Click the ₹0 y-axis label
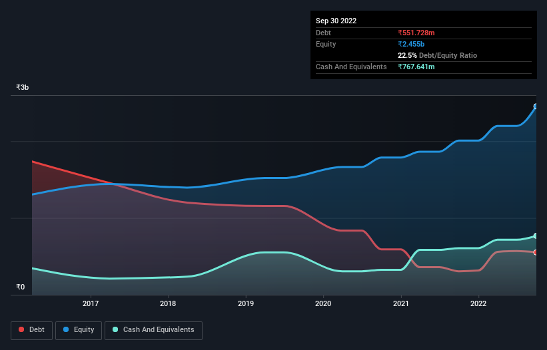Screen dimensions: 547x350 [20, 287]
